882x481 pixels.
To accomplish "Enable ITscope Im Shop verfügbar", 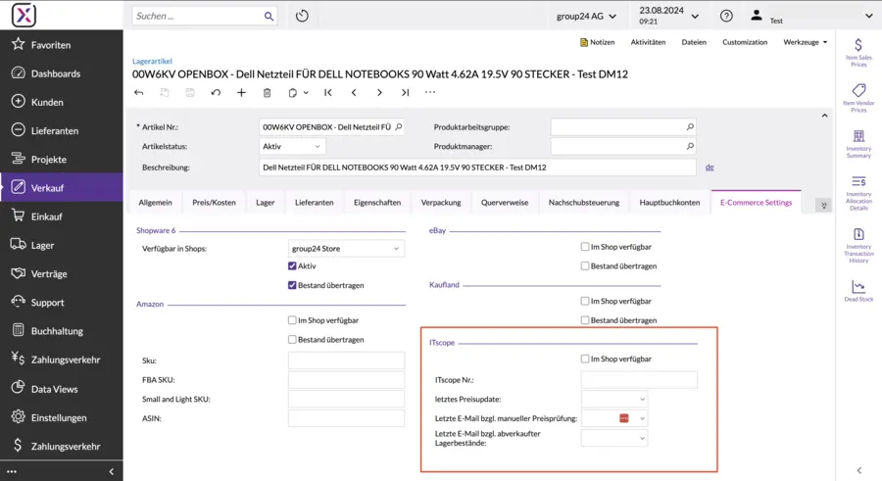I will tap(585, 359).
